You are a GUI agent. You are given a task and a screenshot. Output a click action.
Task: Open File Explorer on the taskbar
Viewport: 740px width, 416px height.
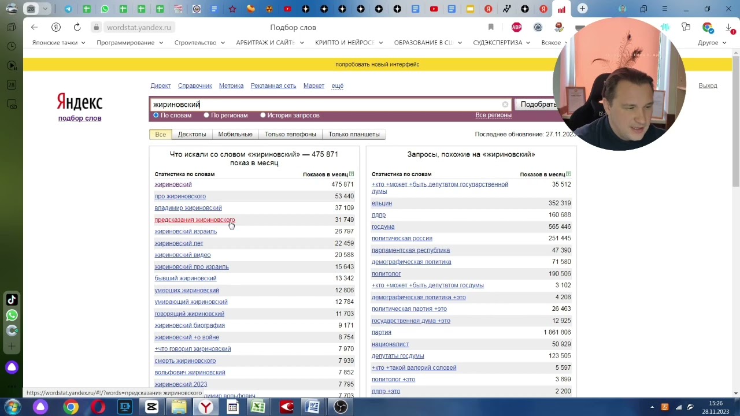pos(179,407)
